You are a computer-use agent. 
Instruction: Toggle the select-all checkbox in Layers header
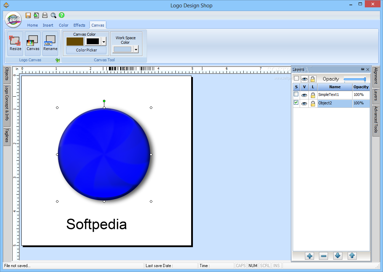[296, 78]
